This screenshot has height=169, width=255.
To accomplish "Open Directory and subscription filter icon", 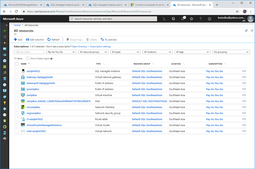I will click(x=174, y=19).
